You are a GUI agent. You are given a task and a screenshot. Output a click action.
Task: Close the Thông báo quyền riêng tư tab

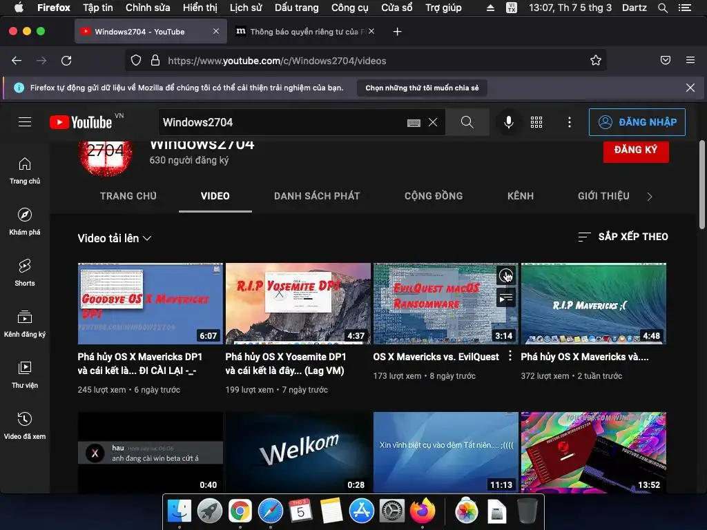click(371, 31)
